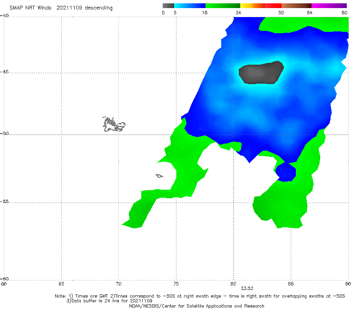Click the small Heard Island outline

click(159, 176)
